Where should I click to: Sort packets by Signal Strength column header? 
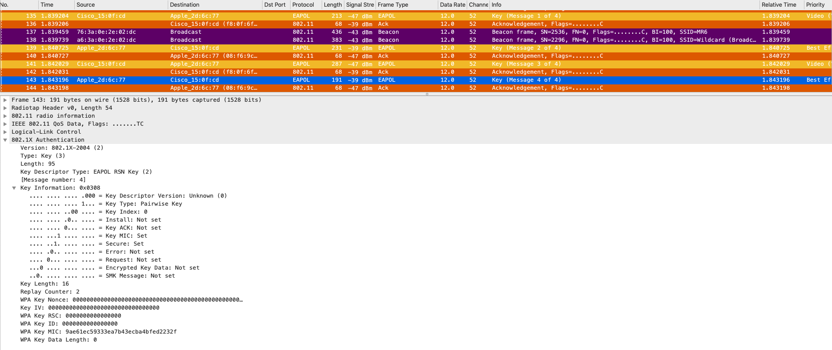point(359,5)
